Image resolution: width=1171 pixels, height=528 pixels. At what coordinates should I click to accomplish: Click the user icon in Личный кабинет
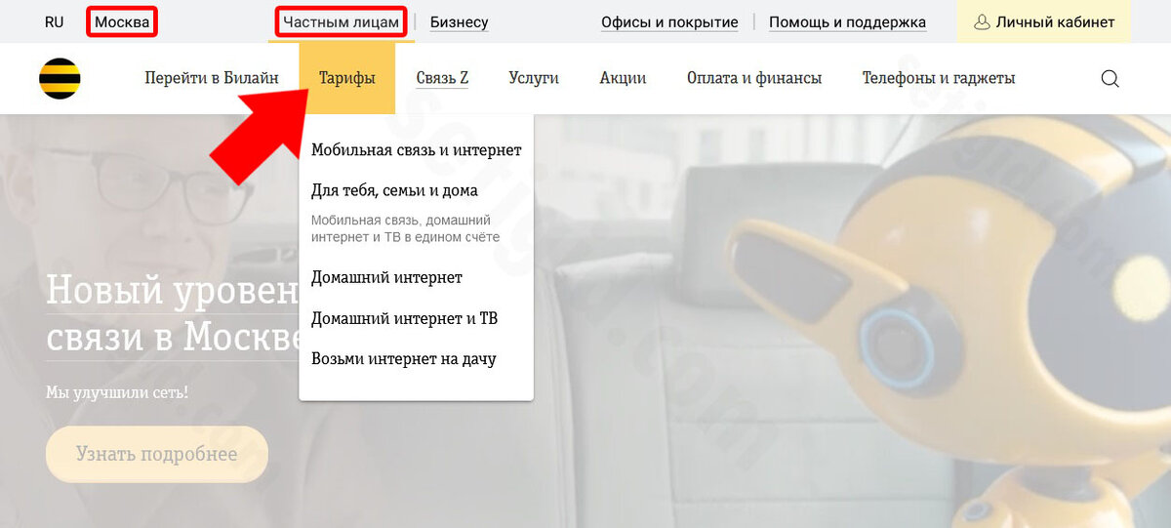click(982, 21)
